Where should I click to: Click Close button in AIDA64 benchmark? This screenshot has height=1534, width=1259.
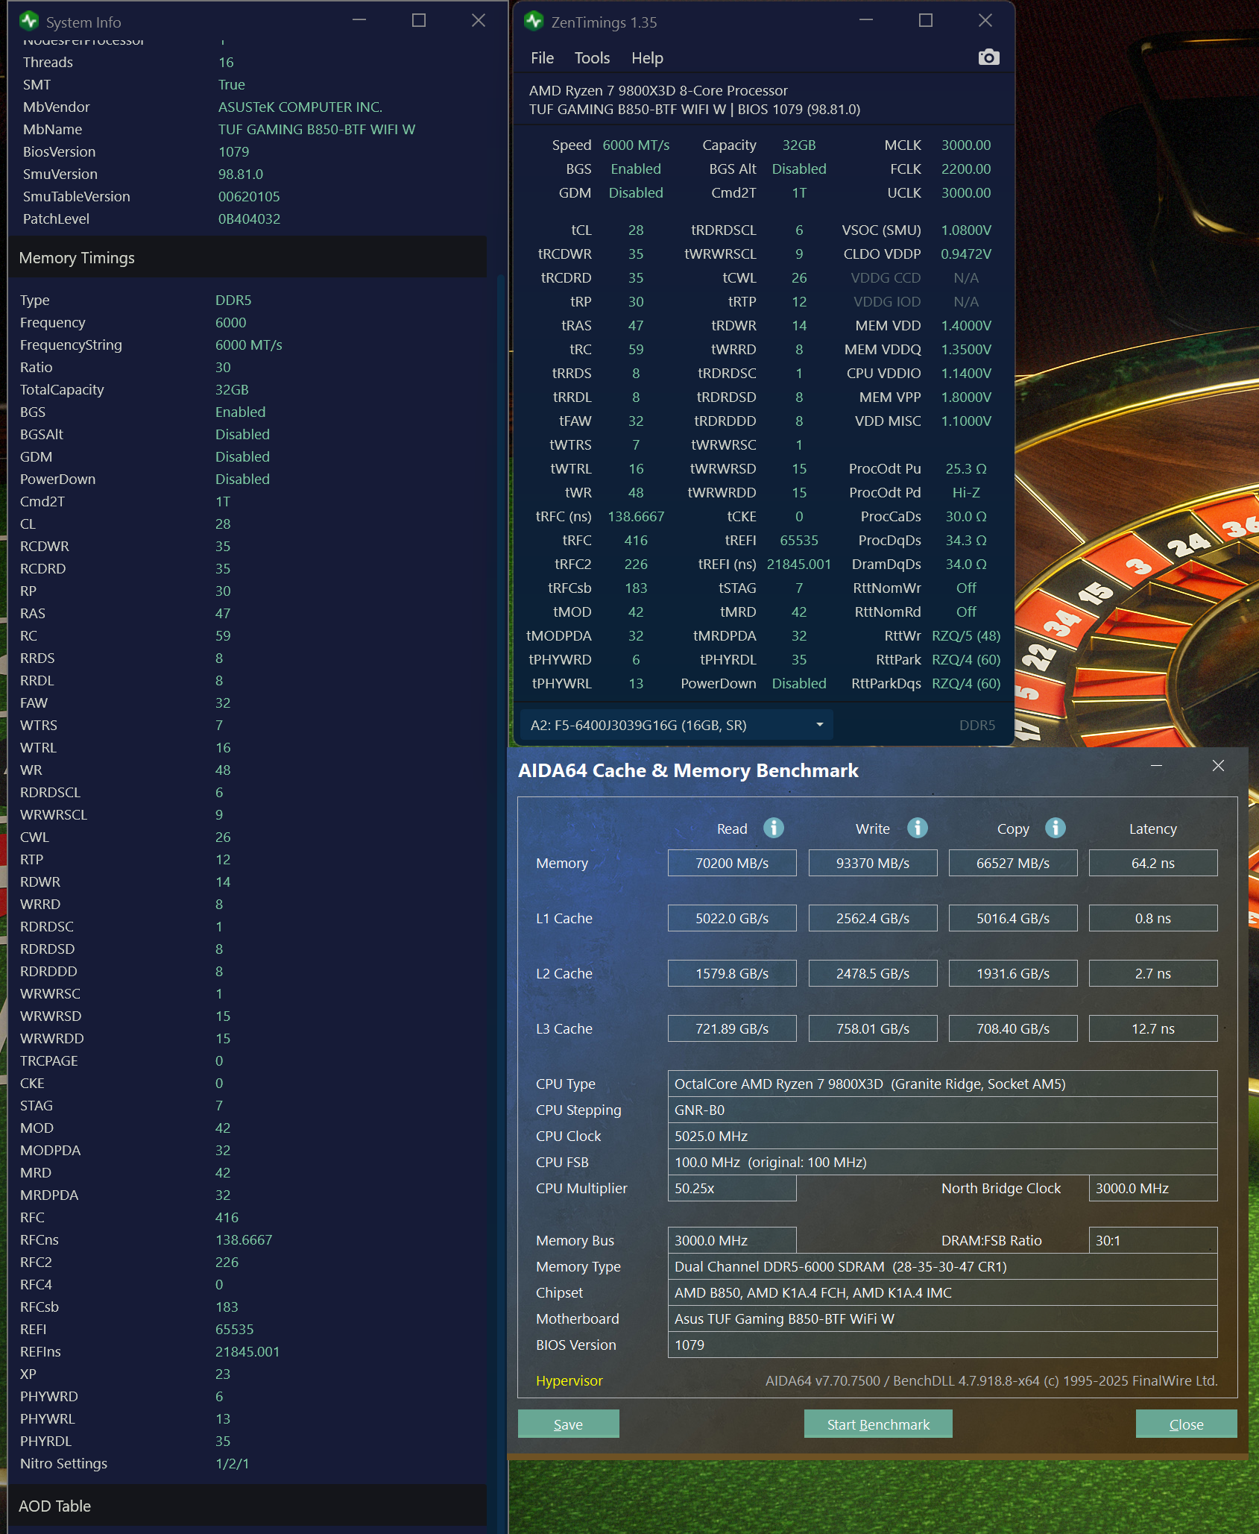(x=1186, y=1424)
